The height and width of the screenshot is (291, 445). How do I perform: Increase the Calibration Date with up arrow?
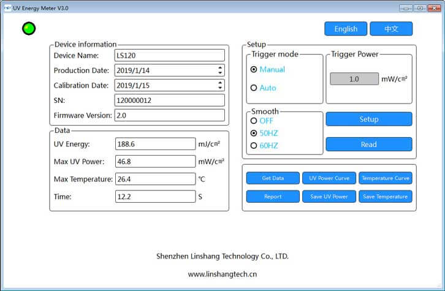(220, 83)
